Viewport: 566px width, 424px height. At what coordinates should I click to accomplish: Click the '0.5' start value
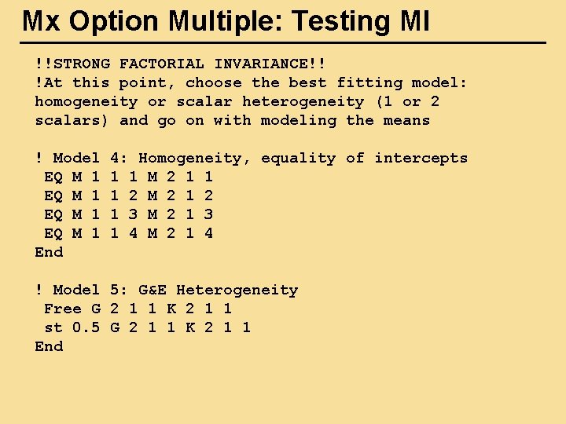[x=86, y=327]
